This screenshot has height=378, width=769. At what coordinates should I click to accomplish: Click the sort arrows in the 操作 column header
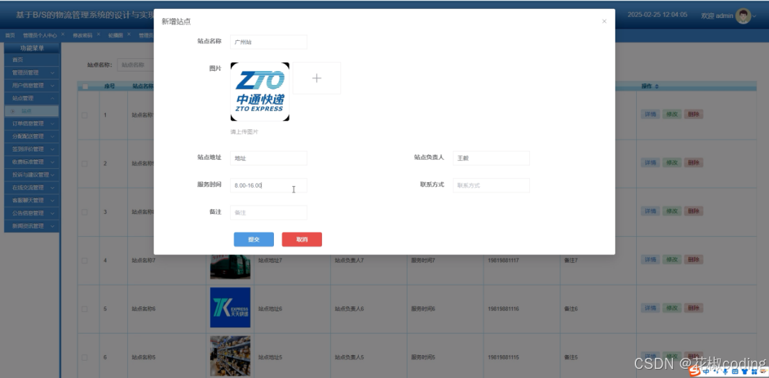pos(657,86)
